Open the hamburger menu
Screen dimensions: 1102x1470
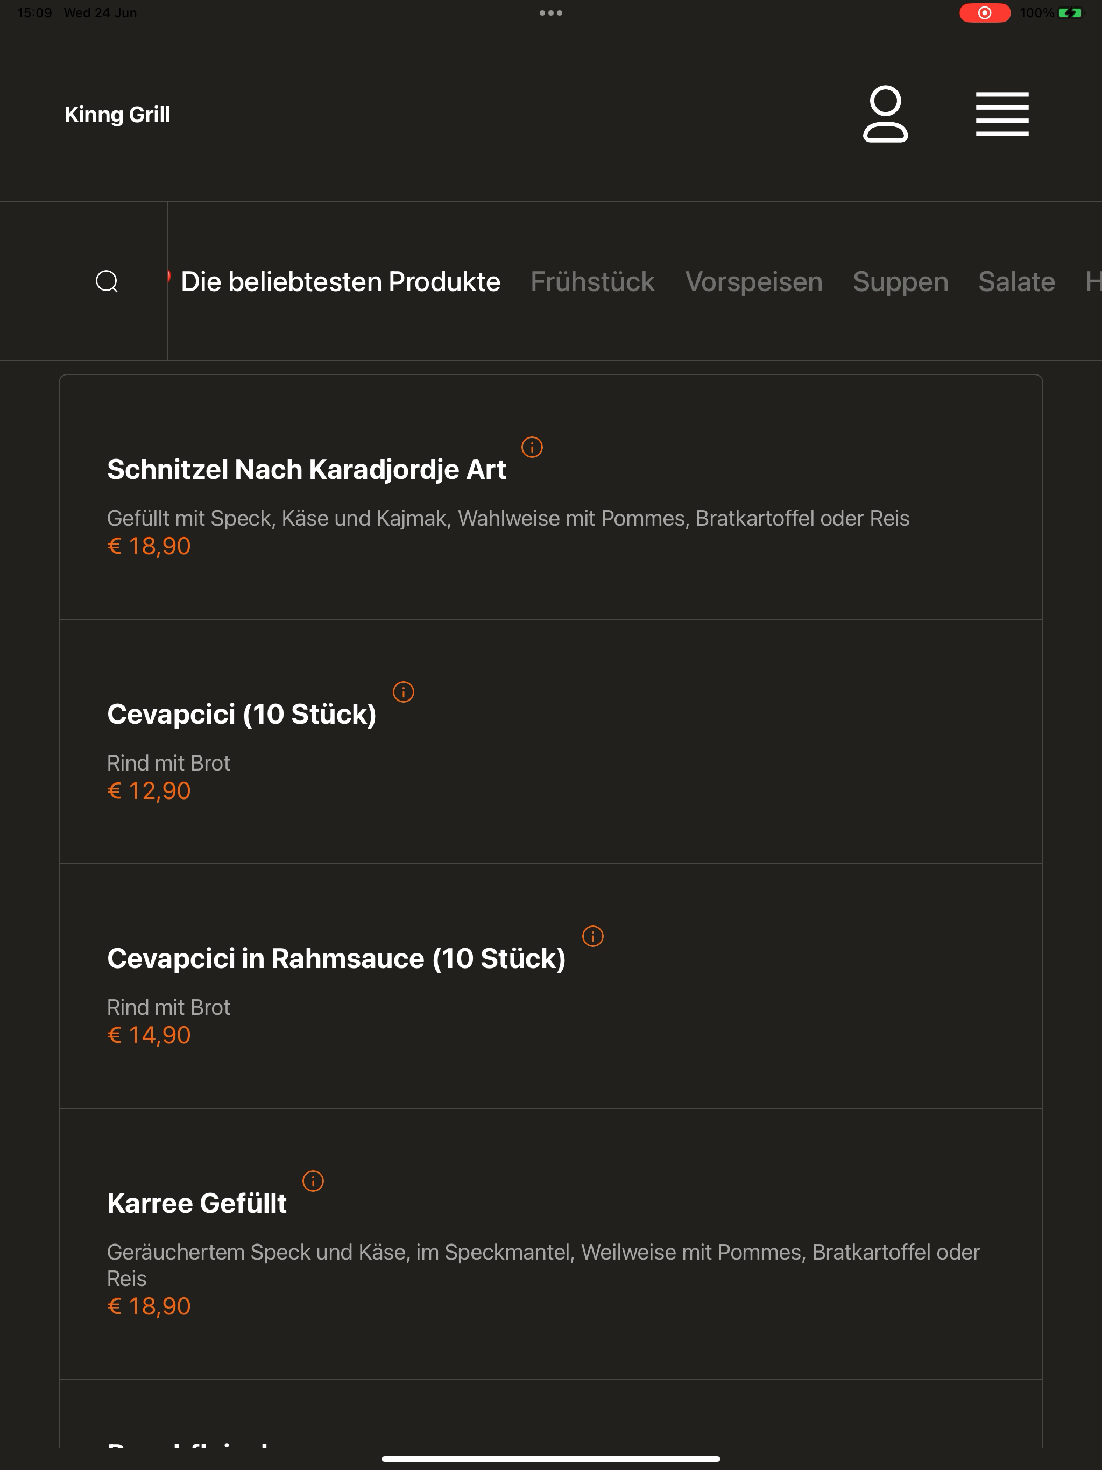coord(1001,114)
